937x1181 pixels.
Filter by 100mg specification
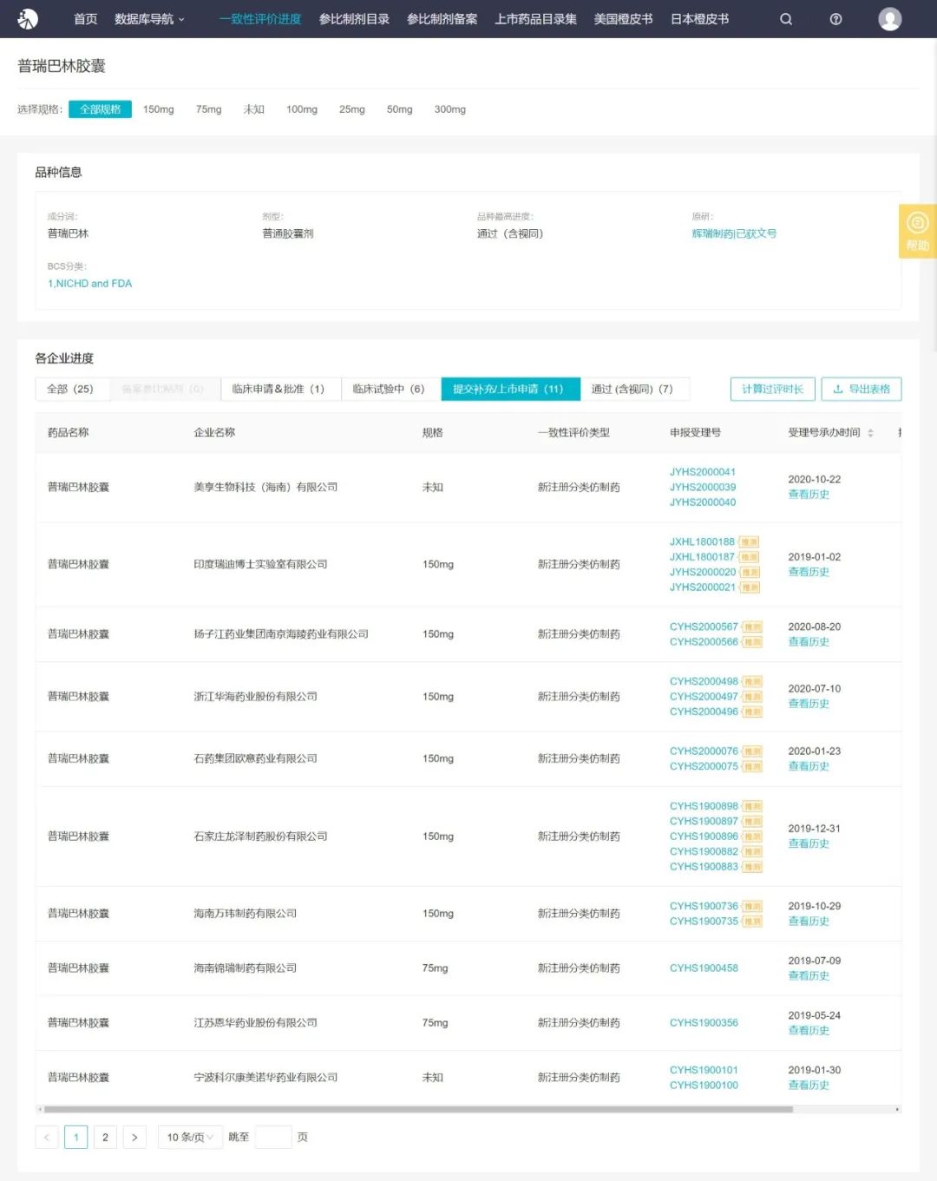tap(302, 109)
